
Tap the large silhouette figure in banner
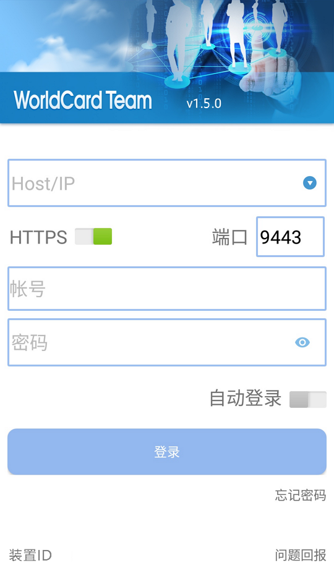(x=178, y=40)
